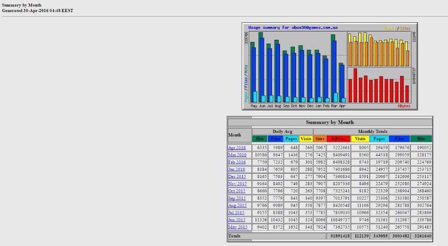Open the Jun 2015 monthly report link
Image resolution: width=448 pixels, height=246 pixels.
click(x=237, y=220)
